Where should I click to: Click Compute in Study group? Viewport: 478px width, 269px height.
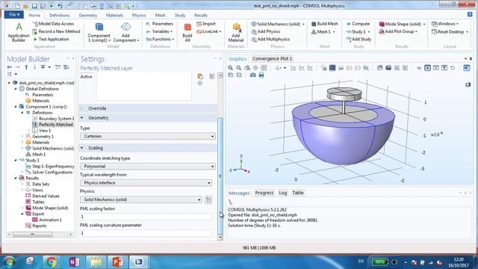click(x=358, y=24)
